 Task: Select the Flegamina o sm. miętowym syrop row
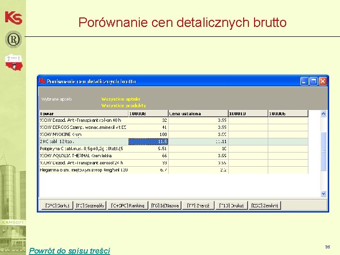tap(173, 170)
